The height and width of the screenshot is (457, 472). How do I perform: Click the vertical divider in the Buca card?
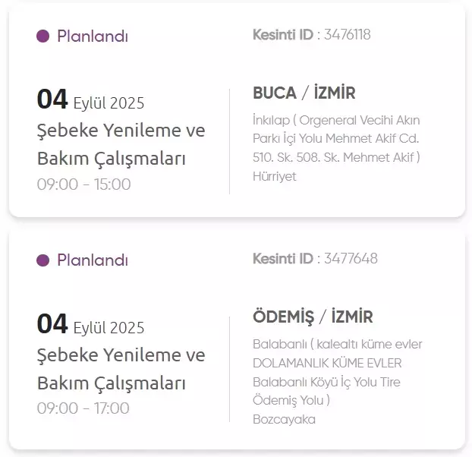coord(230,140)
